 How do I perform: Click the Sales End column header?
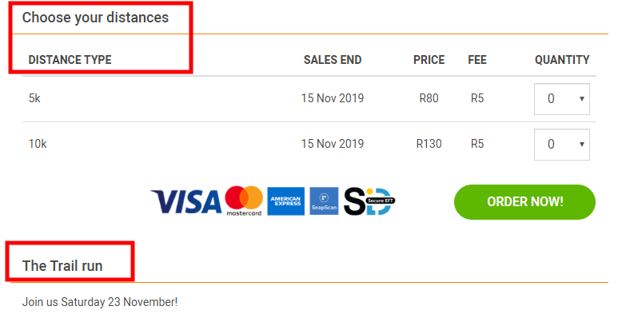pyautogui.click(x=333, y=60)
